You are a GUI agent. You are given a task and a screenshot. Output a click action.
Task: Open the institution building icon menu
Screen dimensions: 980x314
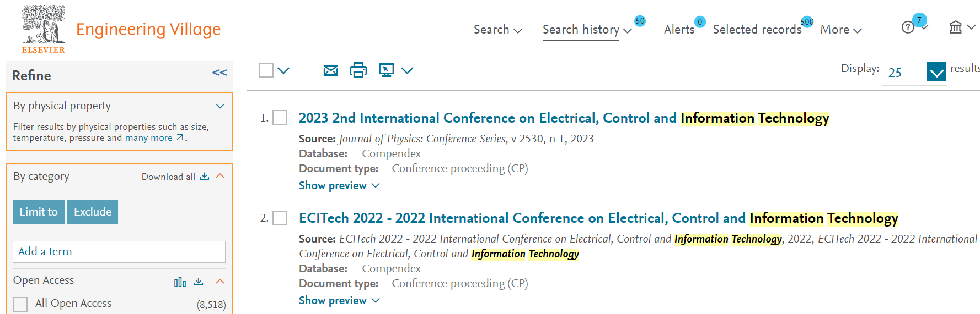pos(956,27)
